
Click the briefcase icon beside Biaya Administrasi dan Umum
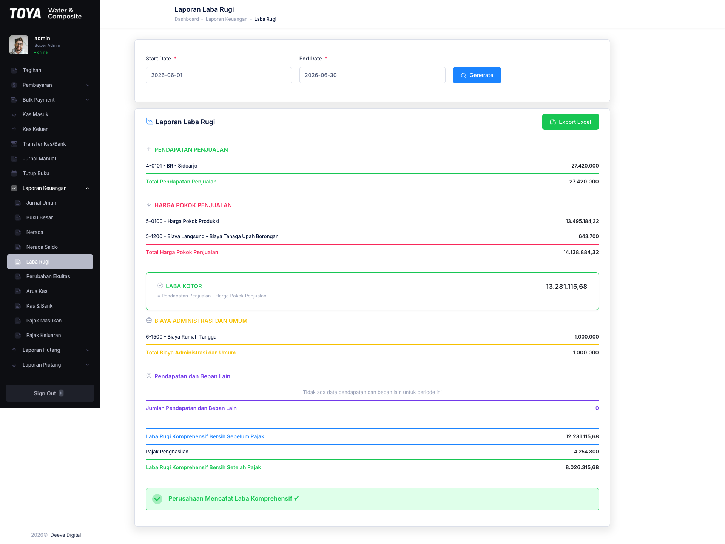[x=149, y=320]
